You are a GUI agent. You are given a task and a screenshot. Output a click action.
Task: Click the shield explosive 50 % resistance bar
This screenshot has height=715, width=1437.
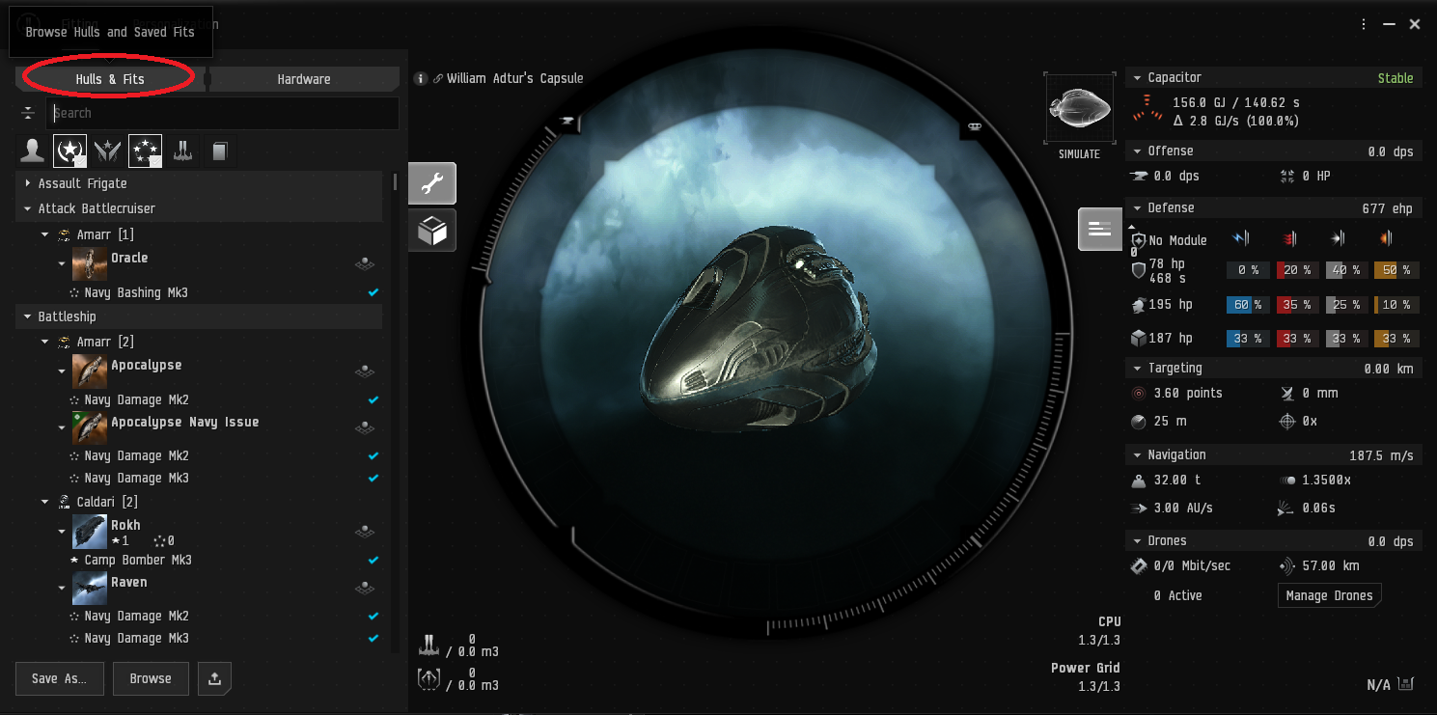point(1396,271)
